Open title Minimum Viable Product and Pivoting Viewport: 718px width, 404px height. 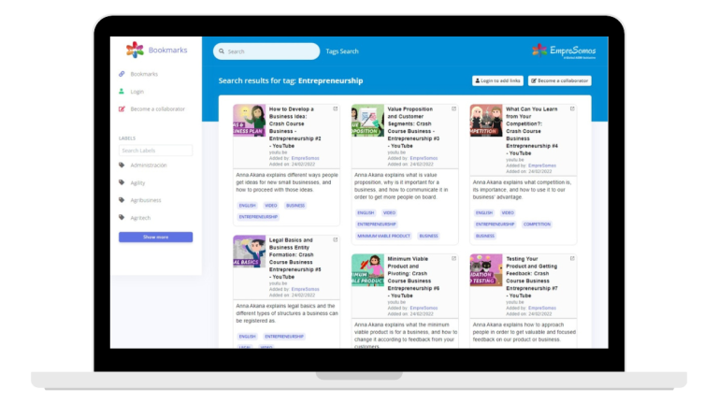(413, 277)
